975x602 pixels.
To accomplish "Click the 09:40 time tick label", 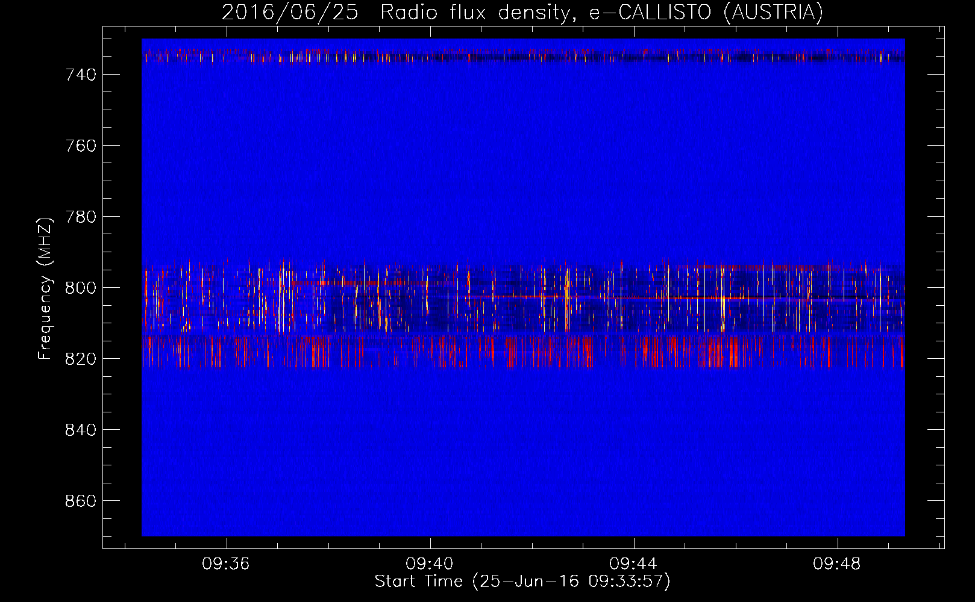I will pos(430,564).
